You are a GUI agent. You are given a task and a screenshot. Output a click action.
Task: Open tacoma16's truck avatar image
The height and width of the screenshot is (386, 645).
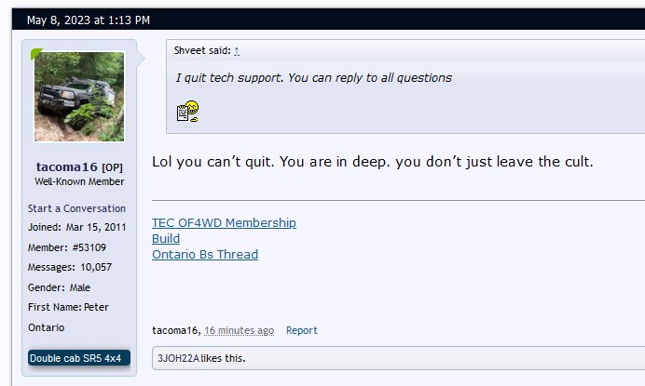[x=79, y=97]
